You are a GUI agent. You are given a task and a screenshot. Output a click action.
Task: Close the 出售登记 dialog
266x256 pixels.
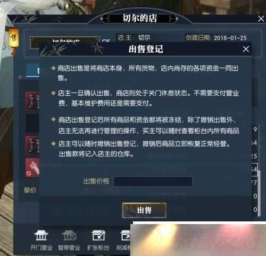(x=246, y=49)
